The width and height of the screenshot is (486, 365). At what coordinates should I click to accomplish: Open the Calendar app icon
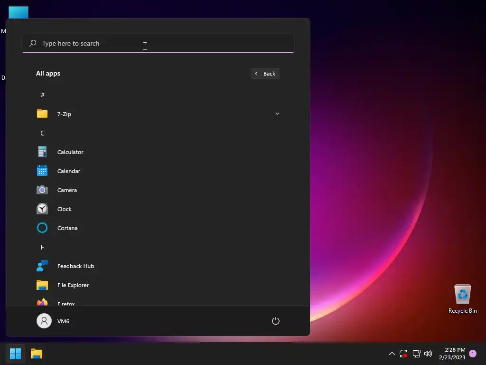coord(42,171)
